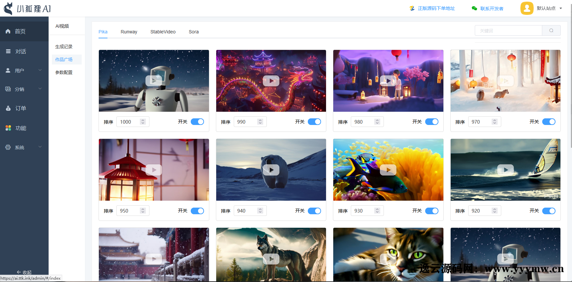572x282 pixels.
Task: Click the stepper arrows on sort value 990
Action: [x=260, y=122]
